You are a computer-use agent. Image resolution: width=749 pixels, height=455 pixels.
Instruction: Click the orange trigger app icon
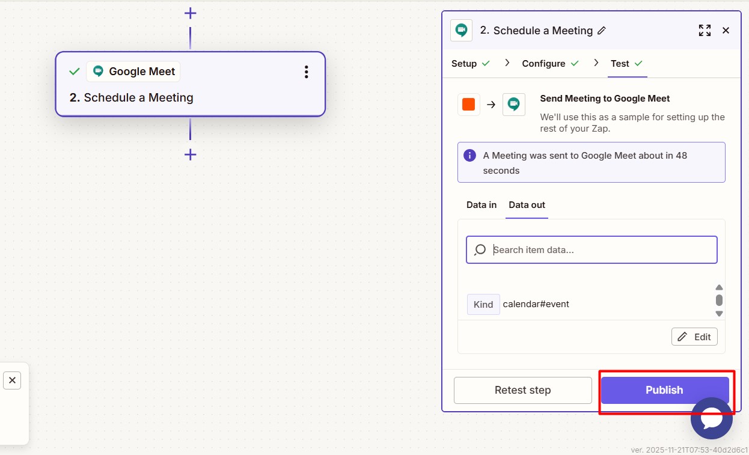click(468, 105)
